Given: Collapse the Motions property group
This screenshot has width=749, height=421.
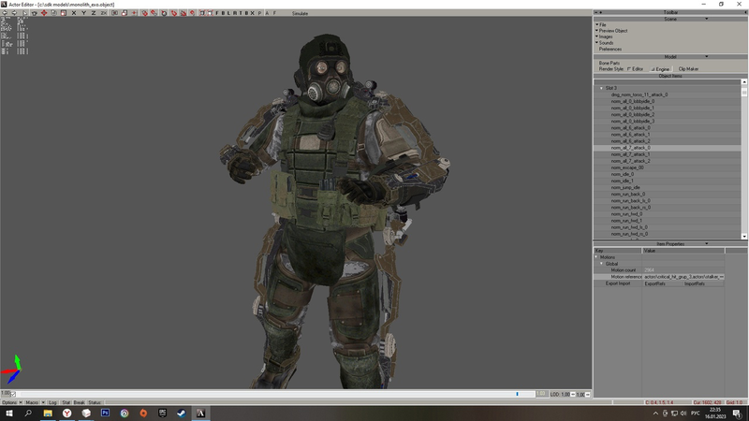Looking at the screenshot, I should (596, 257).
